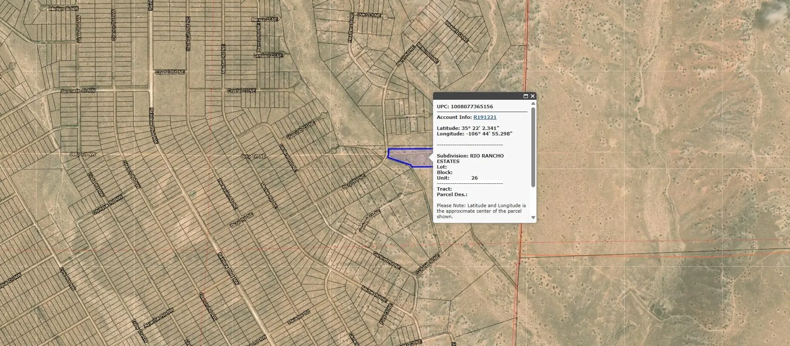Screen dimensions: 790x346
Task: Click the popup scroll up arrow
Action: pyautogui.click(x=533, y=104)
